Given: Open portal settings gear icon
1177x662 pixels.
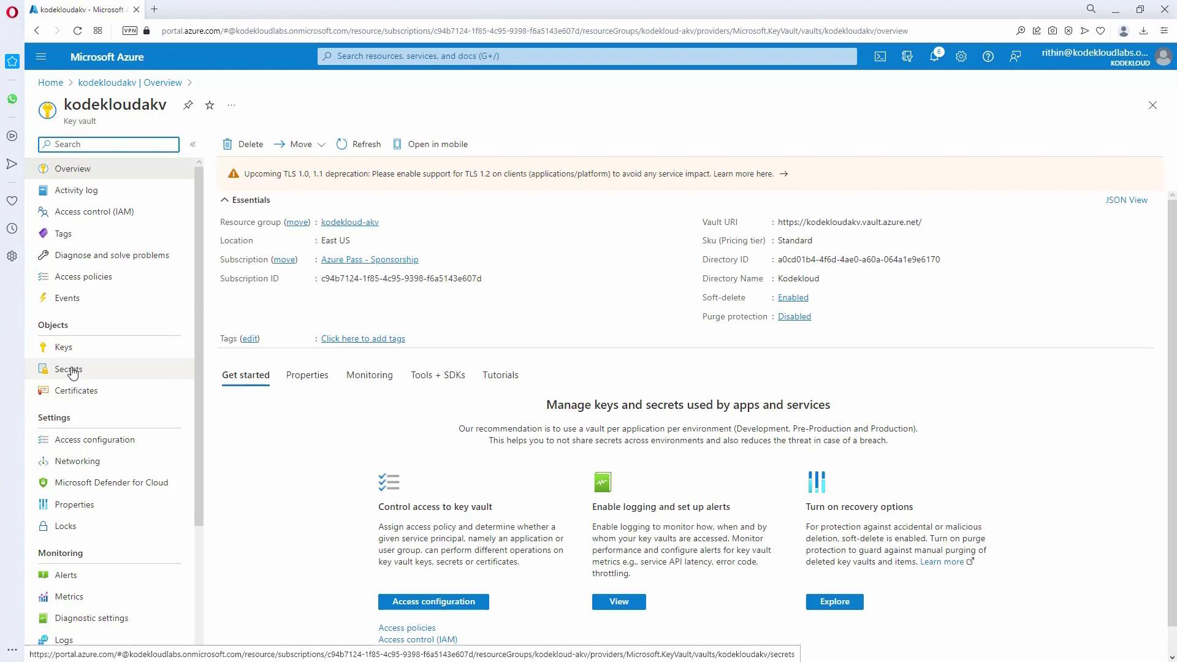Looking at the screenshot, I should tap(961, 56).
